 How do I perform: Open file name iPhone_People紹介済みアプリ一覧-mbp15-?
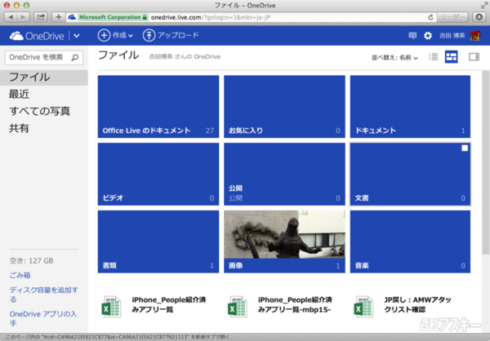[x=295, y=305]
